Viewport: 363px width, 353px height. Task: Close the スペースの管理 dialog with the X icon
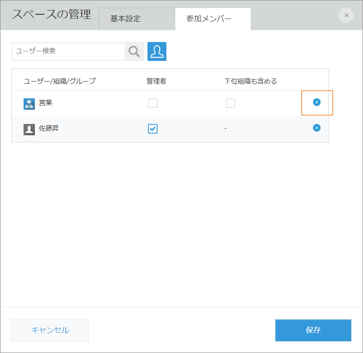pyautogui.click(x=346, y=15)
